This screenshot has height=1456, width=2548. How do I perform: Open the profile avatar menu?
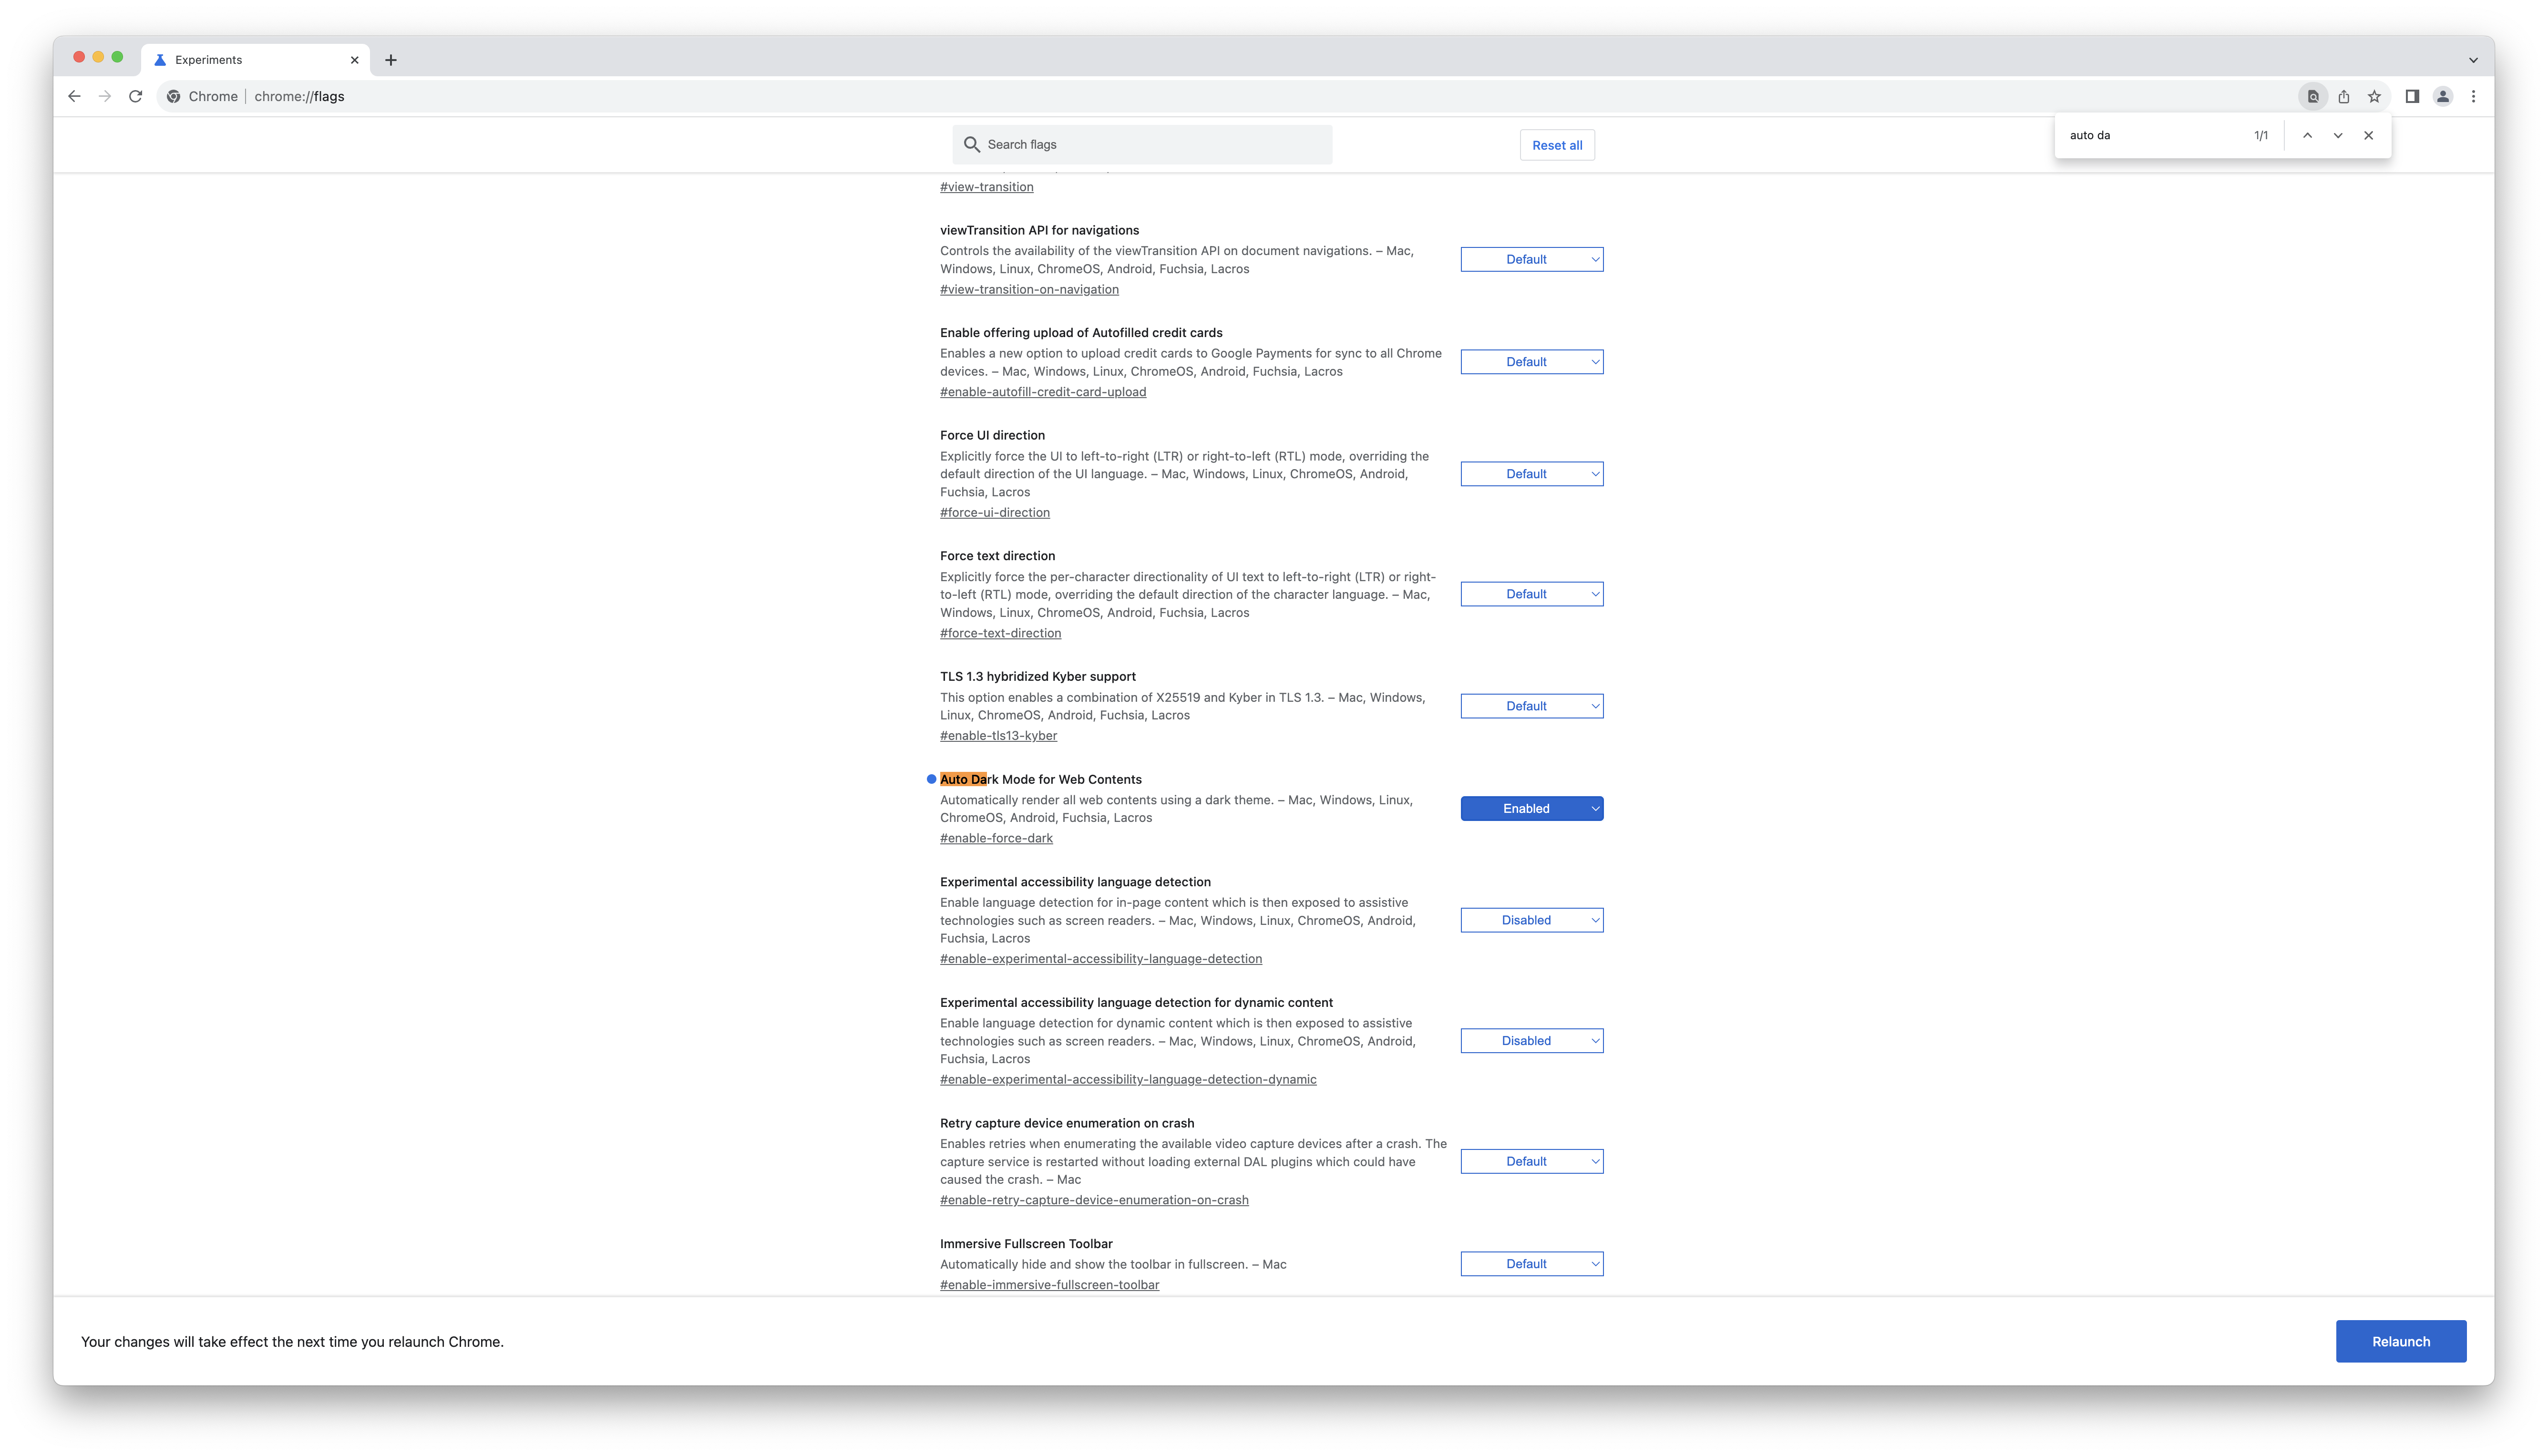pyautogui.click(x=2442, y=96)
